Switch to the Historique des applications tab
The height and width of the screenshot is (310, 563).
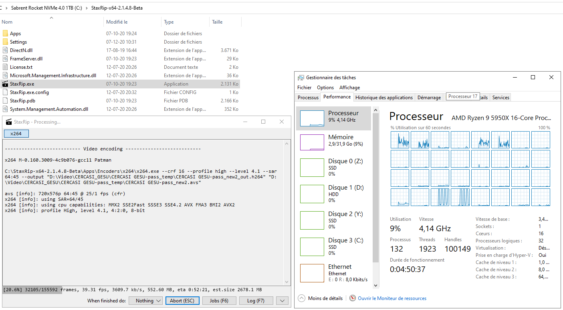coord(384,98)
